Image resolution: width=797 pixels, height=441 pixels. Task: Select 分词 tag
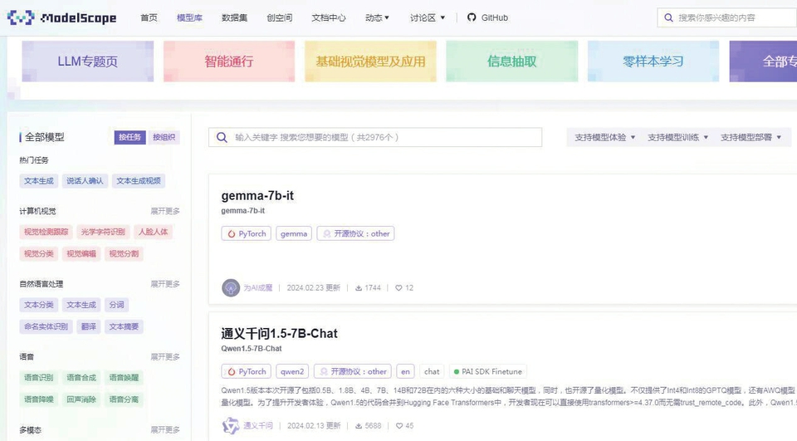116,305
